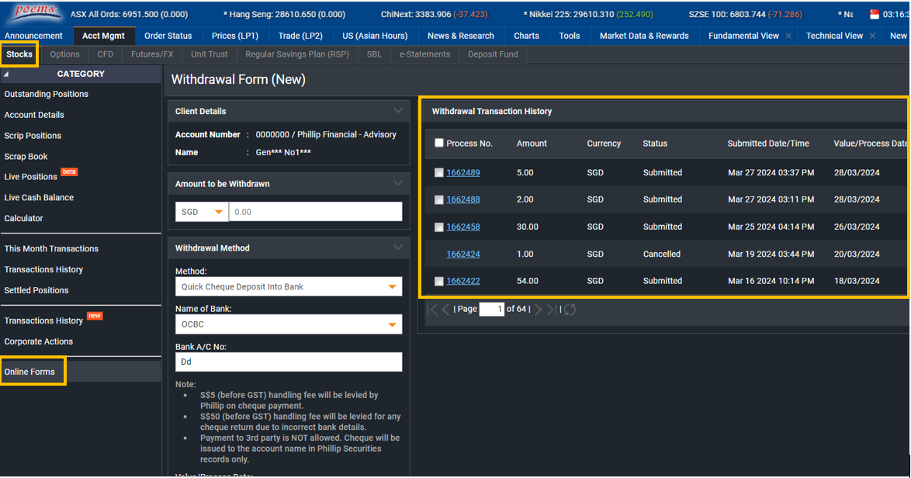The height and width of the screenshot is (478, 911).
Task: Open the Tools tab
Action: (x=570, y=36)
